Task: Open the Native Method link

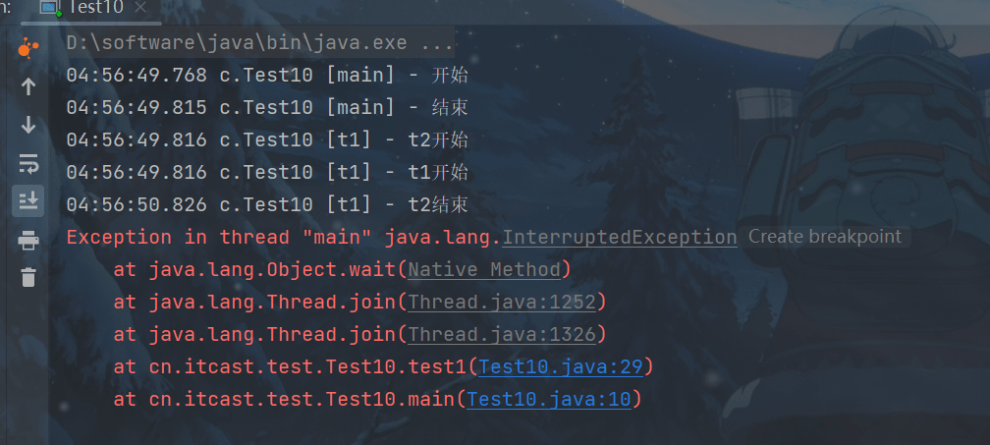Action: (x=484, y=269)
